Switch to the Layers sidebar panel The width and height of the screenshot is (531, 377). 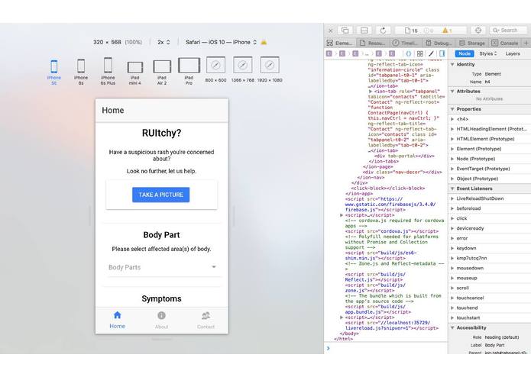513,53
